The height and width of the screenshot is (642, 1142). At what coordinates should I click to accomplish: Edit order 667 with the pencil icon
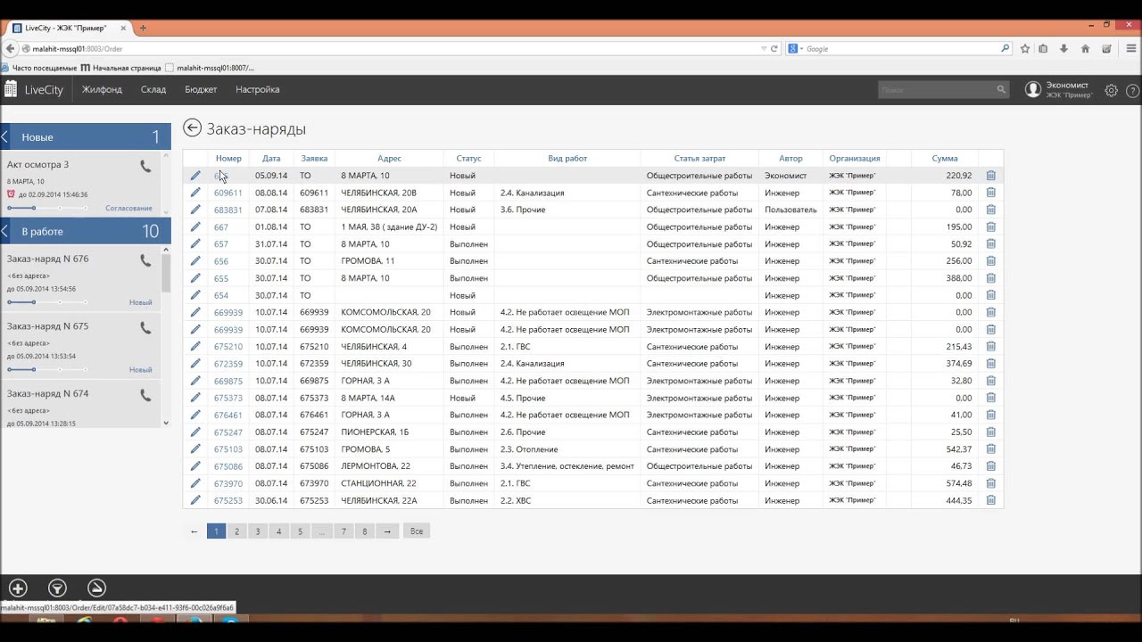coord(195,226)
